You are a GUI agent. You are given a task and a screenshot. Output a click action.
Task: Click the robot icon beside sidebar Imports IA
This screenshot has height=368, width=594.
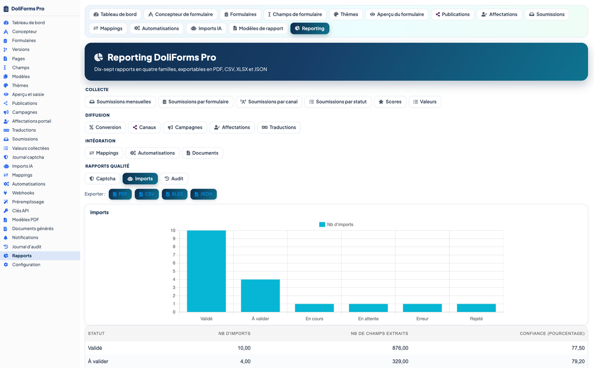tap(6, 166)
